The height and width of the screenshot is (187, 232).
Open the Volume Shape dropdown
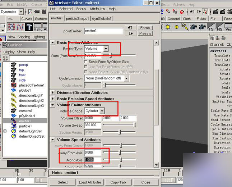102,111
